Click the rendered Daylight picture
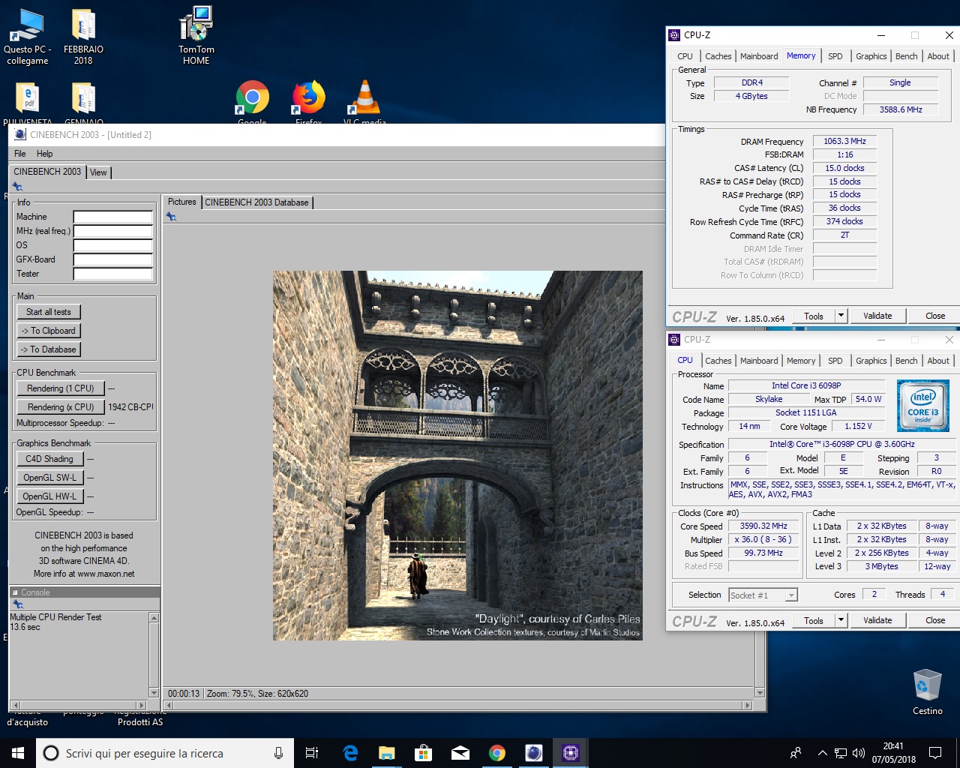Screen dimensions: 960x768 tap(457, 455)
